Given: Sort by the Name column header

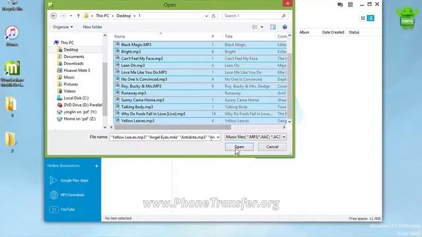Looking at the screenshot, I should click(x=119, y=36).
